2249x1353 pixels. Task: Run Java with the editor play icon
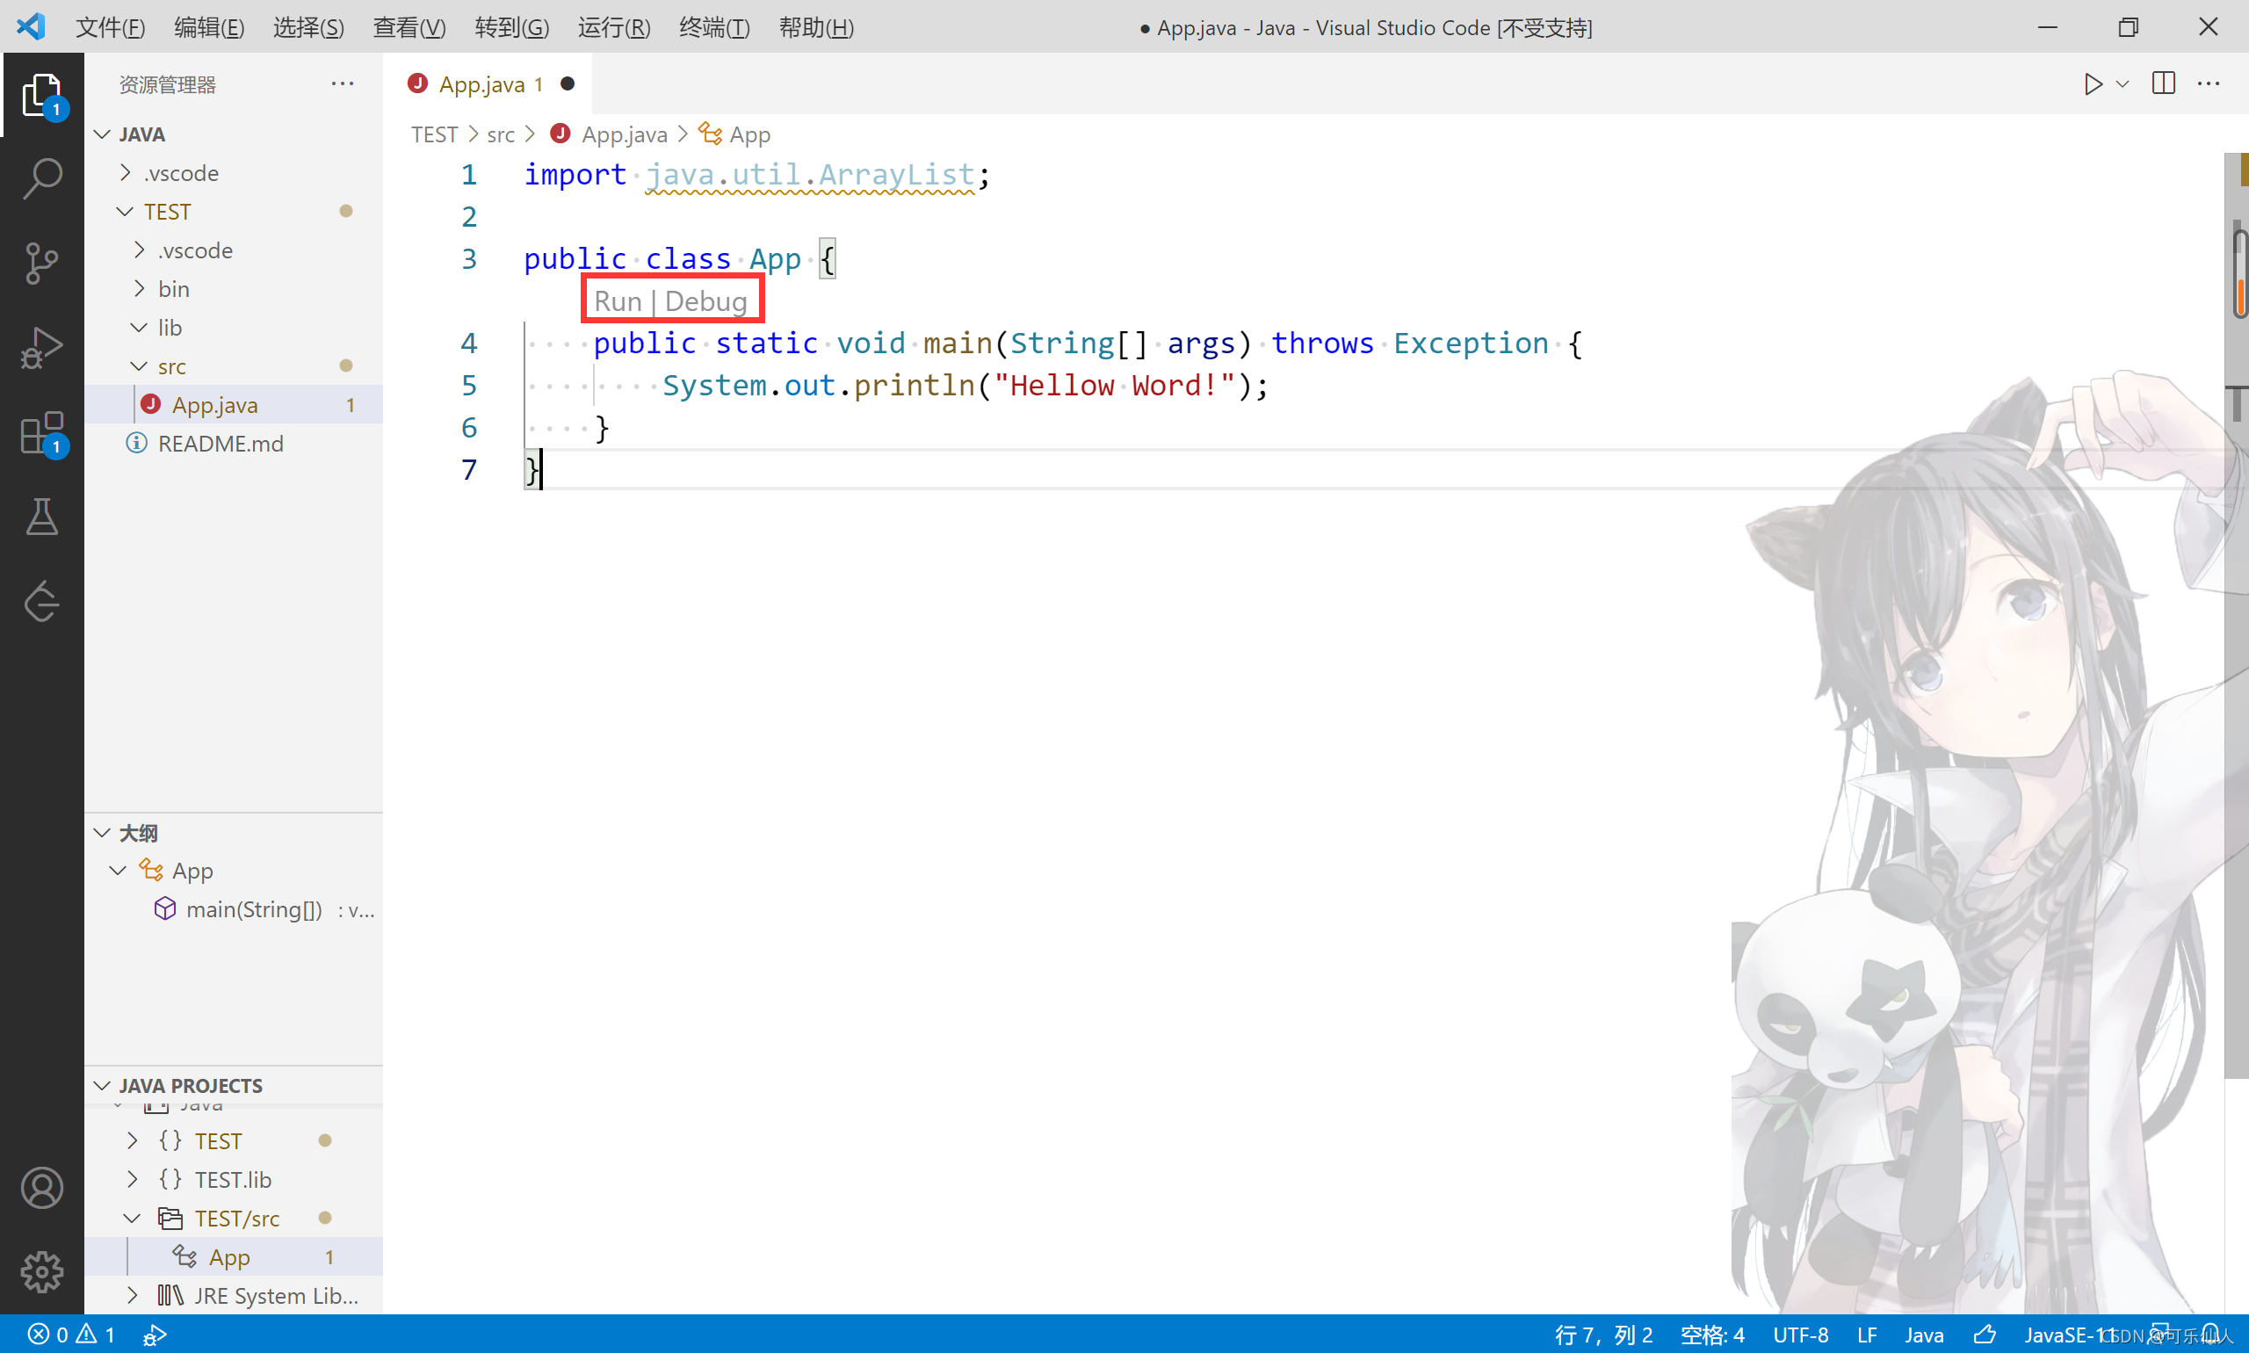pyautogui.click(x=2094, y=83)
